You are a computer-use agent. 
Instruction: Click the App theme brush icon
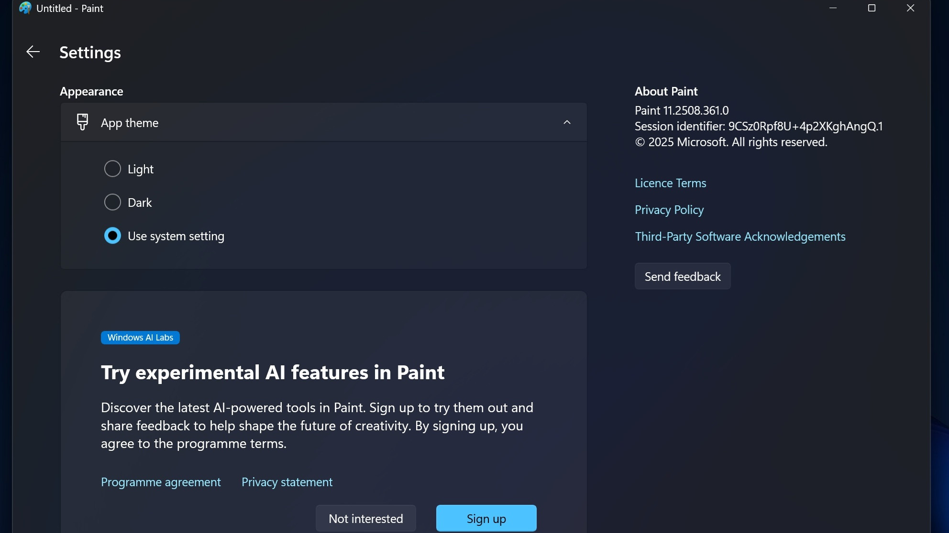coord(82,122)
